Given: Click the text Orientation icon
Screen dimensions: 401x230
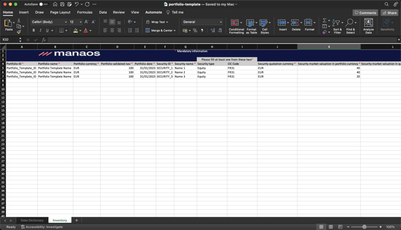Looking at the screenshot, I should coord(130,22).
